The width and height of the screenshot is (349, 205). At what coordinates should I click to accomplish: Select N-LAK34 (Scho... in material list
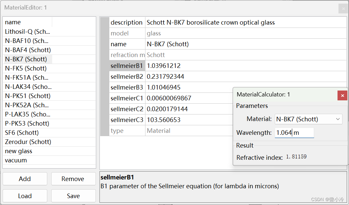pyautogui.click(x=28, y=87)
